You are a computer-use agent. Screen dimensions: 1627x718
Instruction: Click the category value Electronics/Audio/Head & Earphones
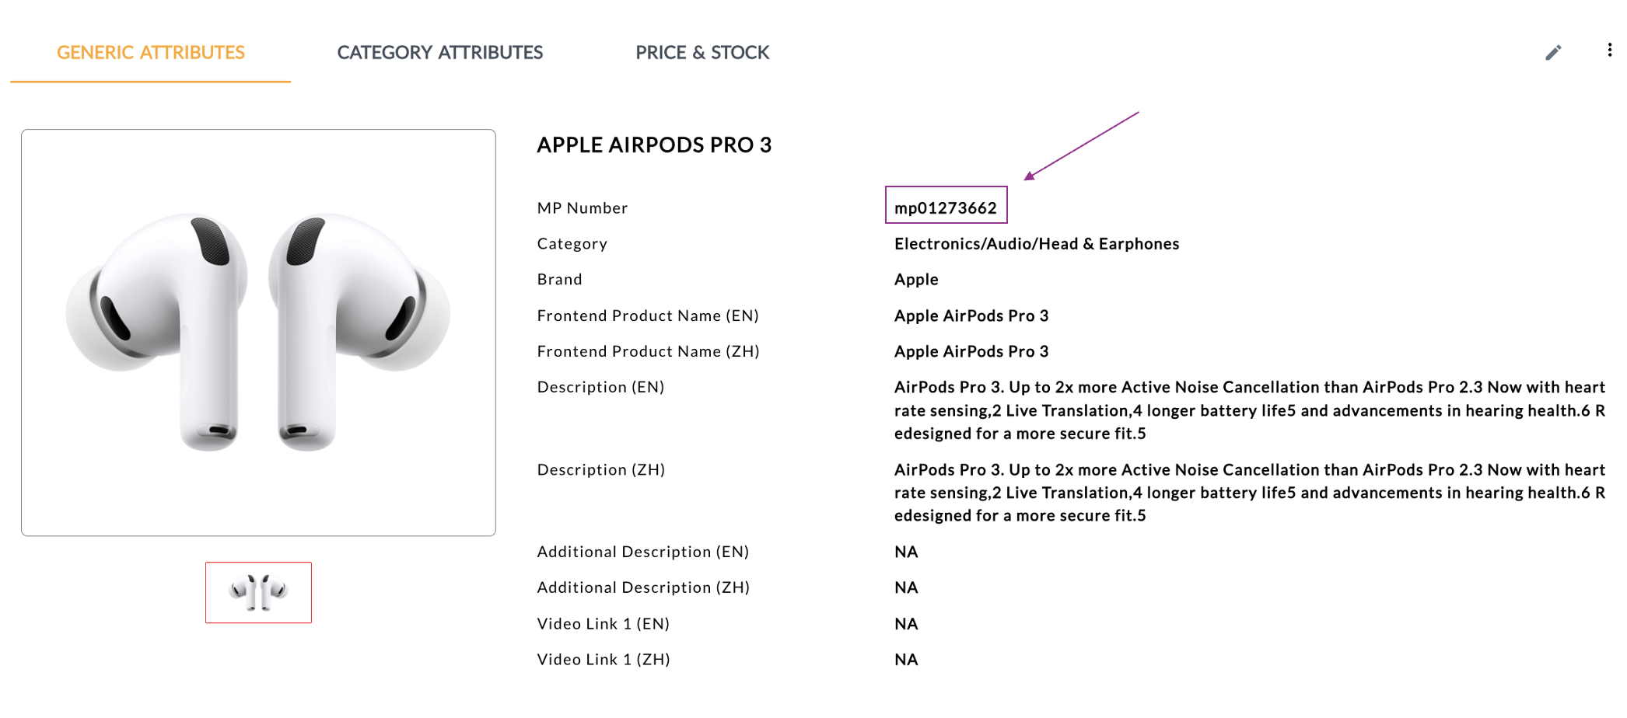1036,244
